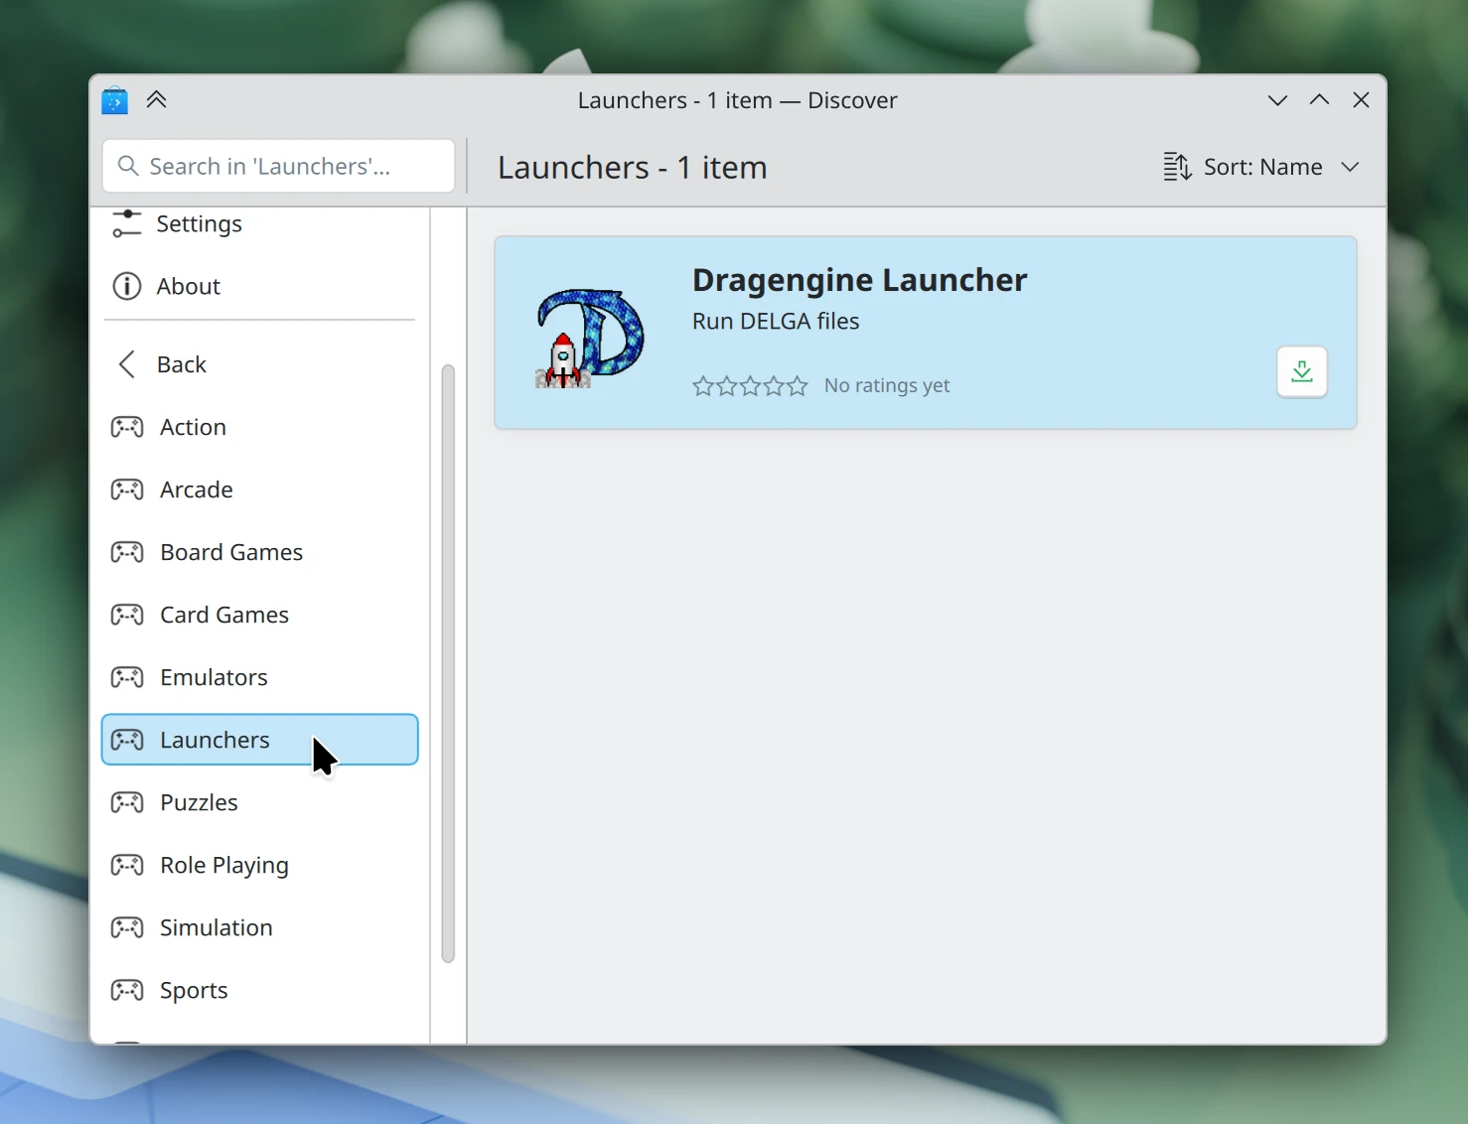The image size is (1468, 1124).
Task: Rate Dragengine Launcher one star
Action: point(704,385)
